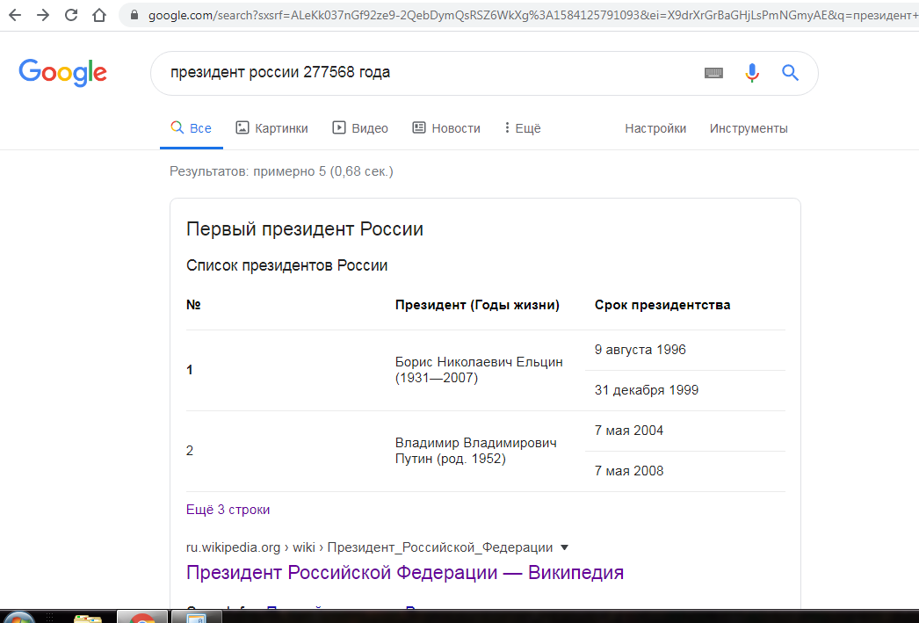919x623 pixels.
Task: Open the on-screen keyboard icon
Action: click(713, 73)
